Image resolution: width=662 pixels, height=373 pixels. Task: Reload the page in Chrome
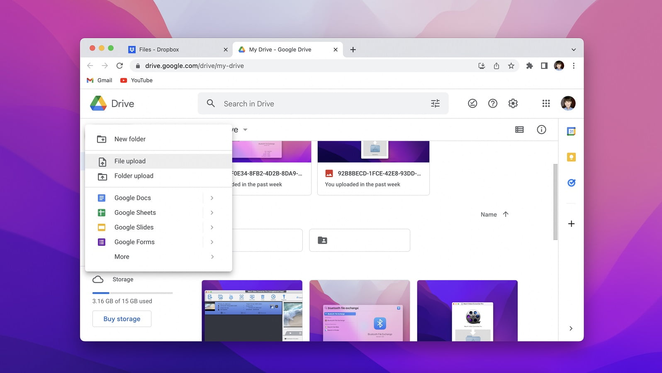click(x=119, y=65)
